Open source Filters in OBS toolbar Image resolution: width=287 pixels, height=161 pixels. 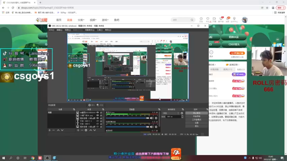coord(100,105)
